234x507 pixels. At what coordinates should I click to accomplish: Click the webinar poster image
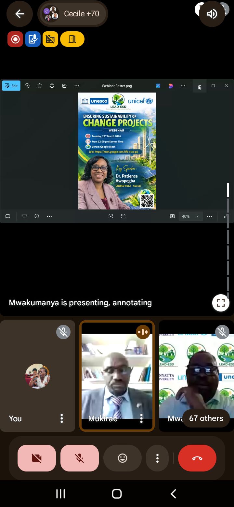pyautogui.click(x=117, y=151)
